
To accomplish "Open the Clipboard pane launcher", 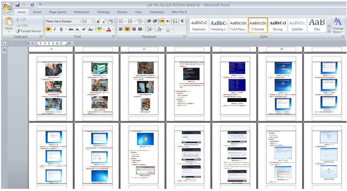I will [x=41, y=37].
